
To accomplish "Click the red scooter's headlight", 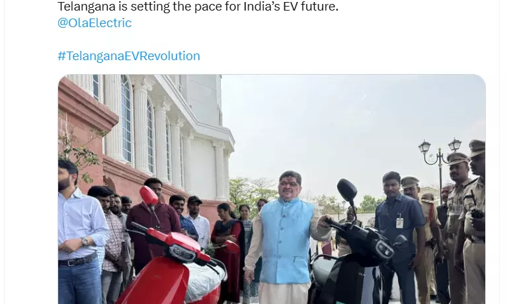I will (x=182, y=252).
